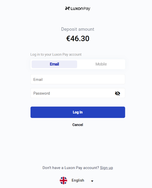
Task: Click the Deposit amount label
Action: click(78, 29)
